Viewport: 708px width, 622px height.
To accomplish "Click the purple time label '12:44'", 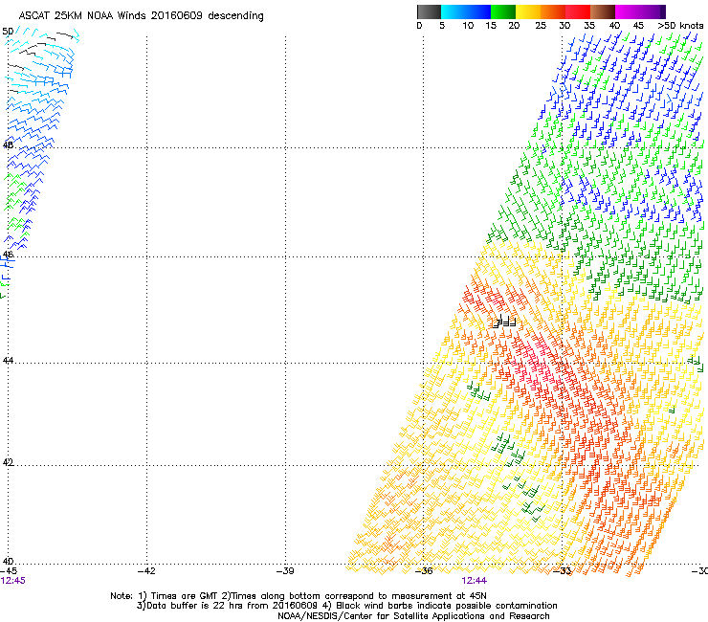I will point(475,581).
